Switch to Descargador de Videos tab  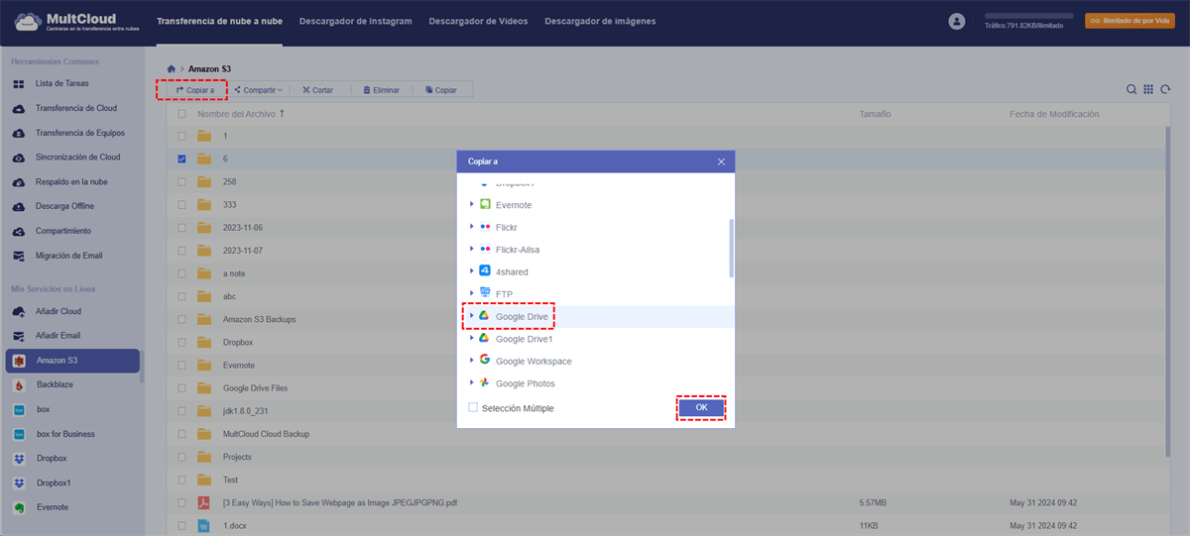tap(478, 21)
